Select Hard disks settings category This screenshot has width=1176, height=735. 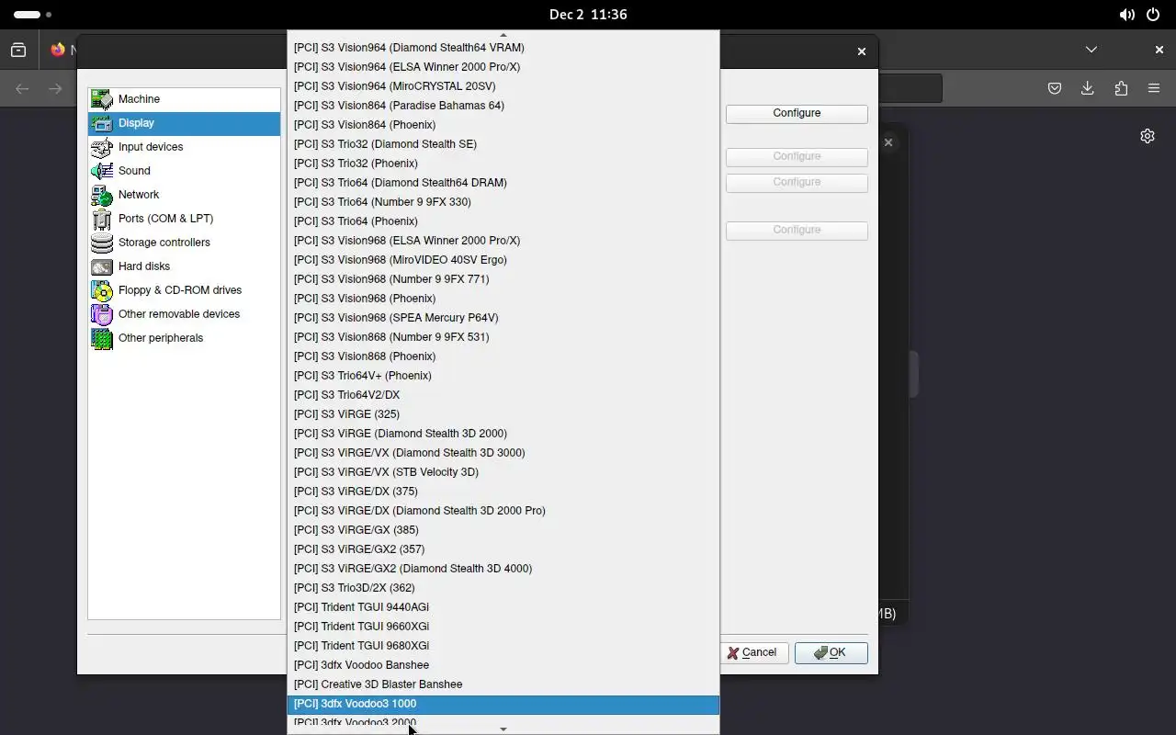184,266
